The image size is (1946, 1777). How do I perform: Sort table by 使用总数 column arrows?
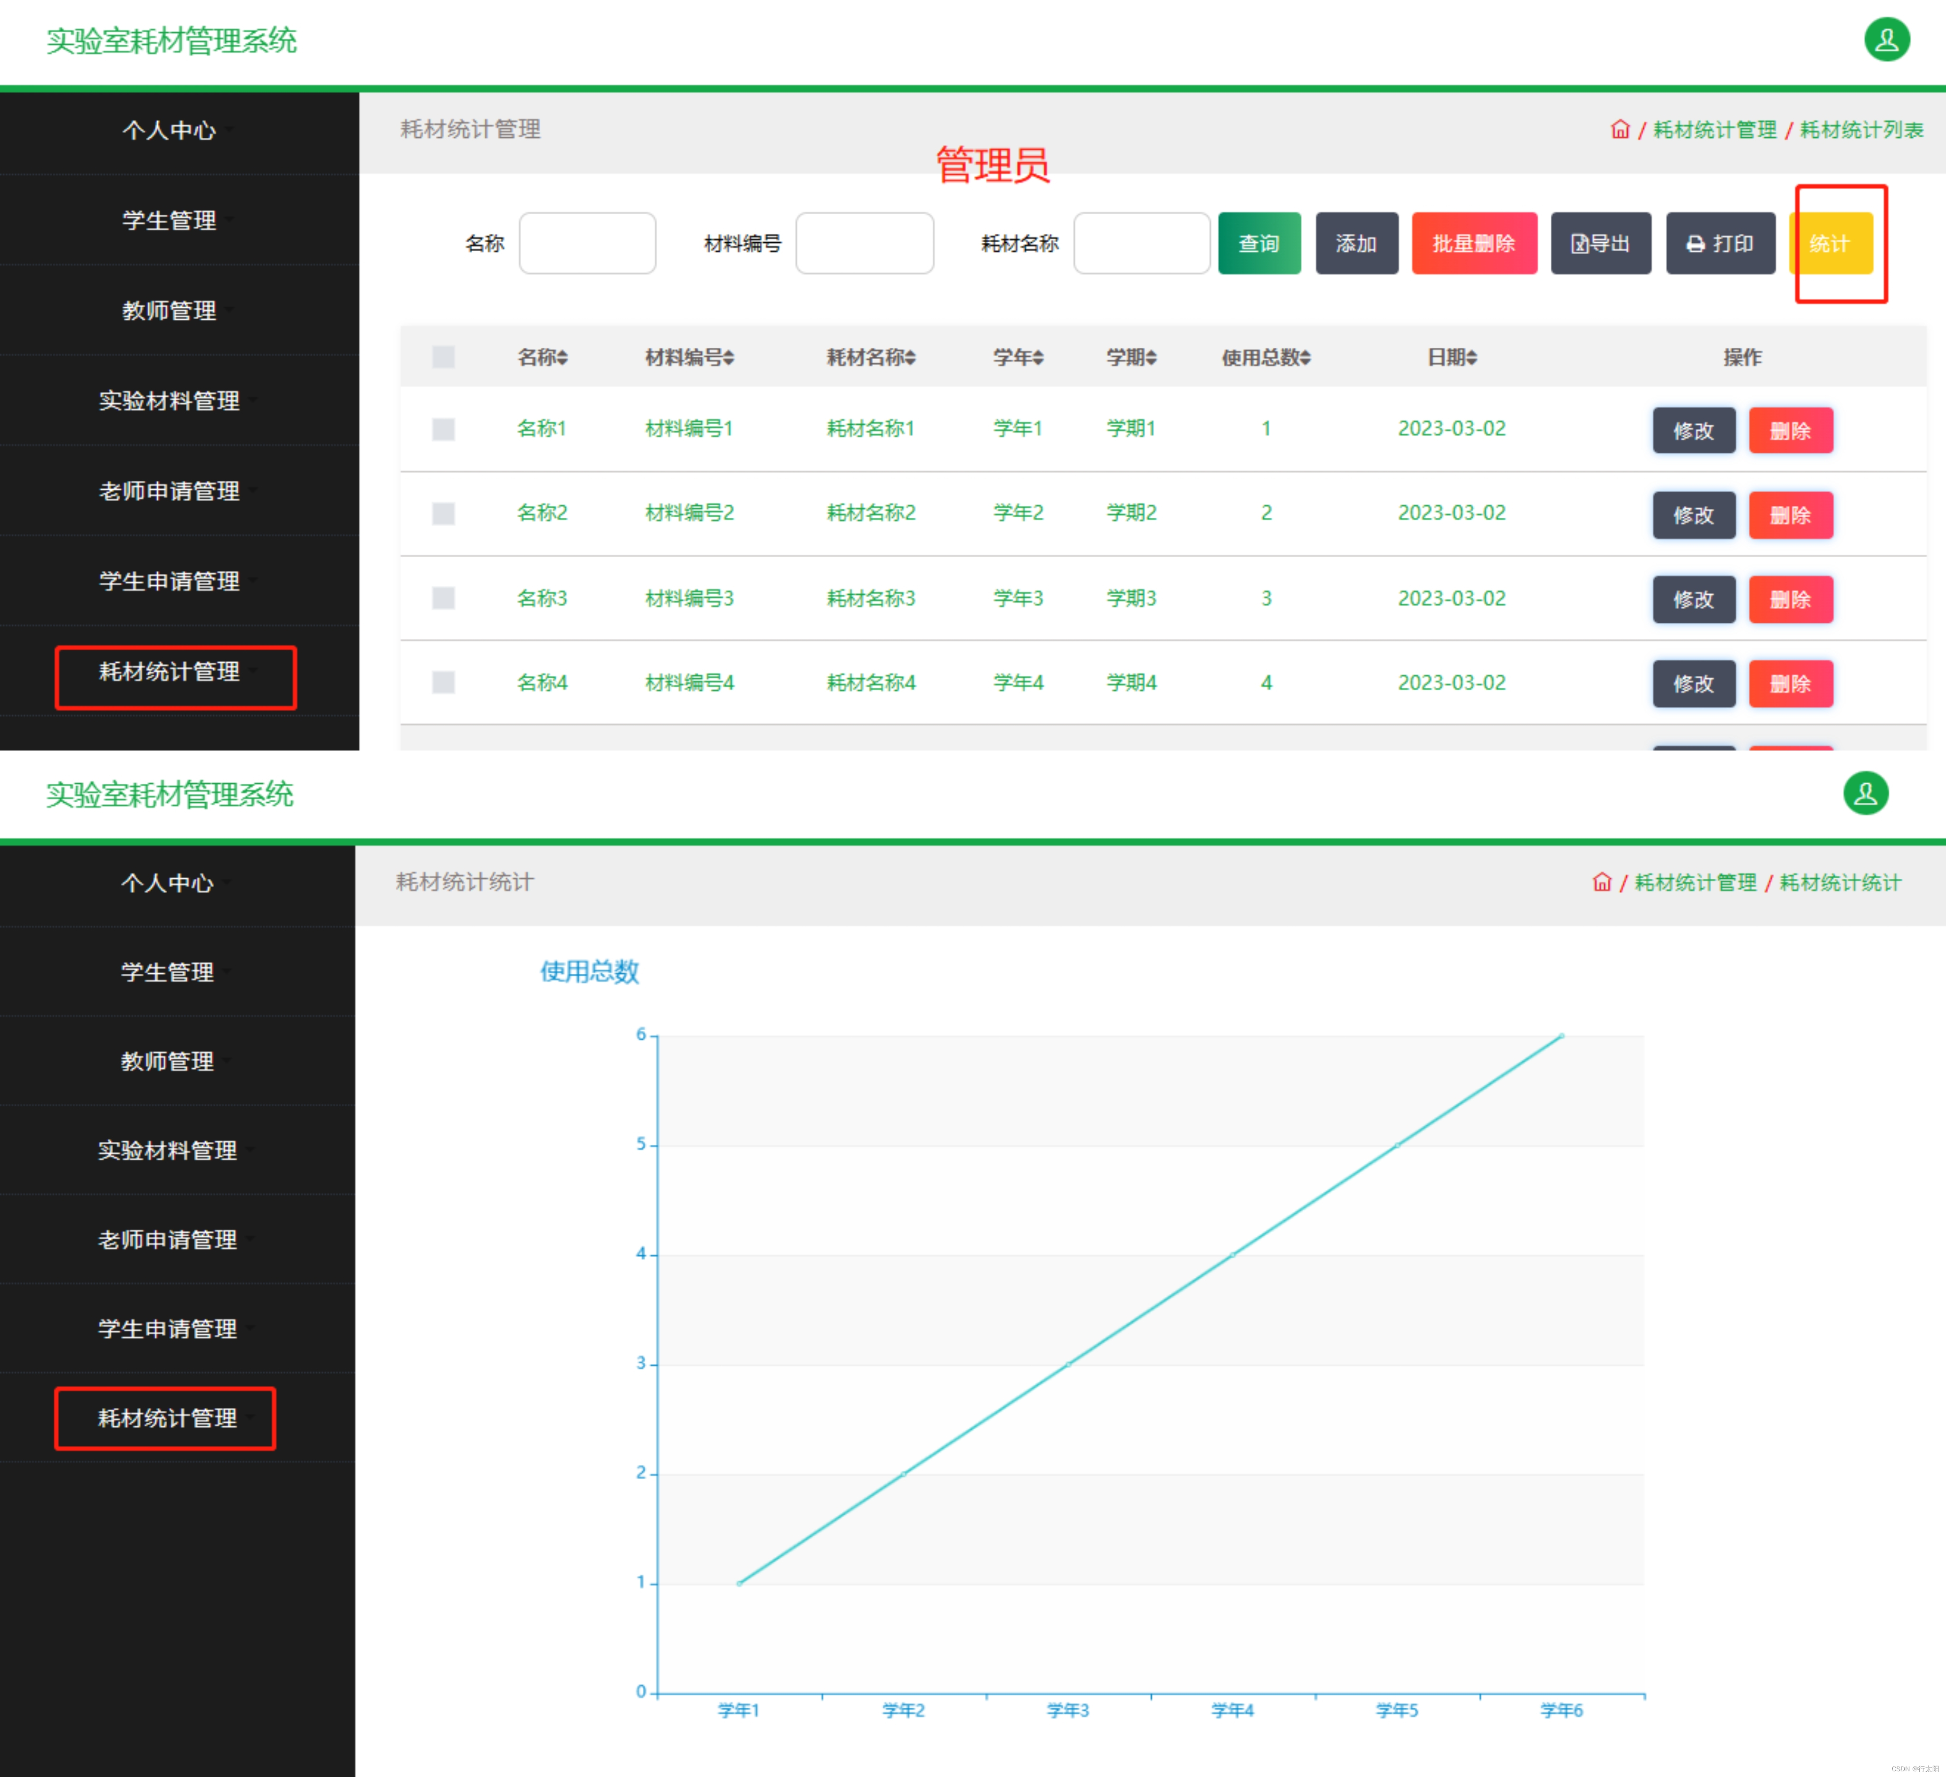(x=1305, y=358)
